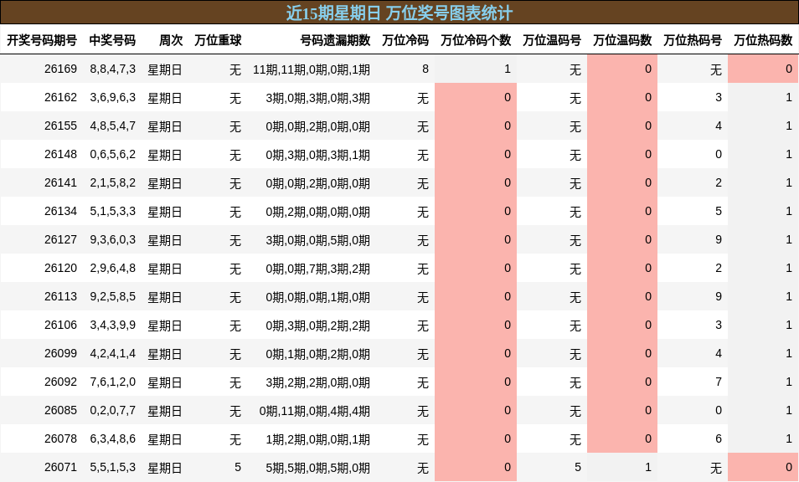Image resolution: width=799 pixels, height=482 pixels.
Task: Click cold code 8 in row 26169
Action: pyautogui.click(x=425, y=69)
